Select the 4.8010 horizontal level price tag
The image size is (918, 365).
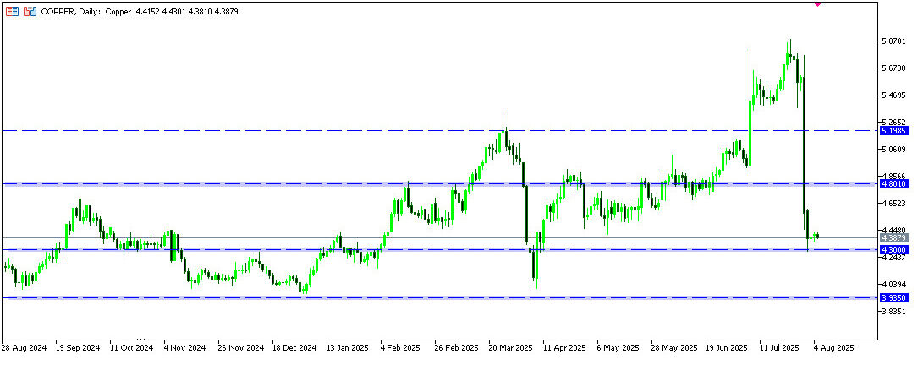coord(894,183)
